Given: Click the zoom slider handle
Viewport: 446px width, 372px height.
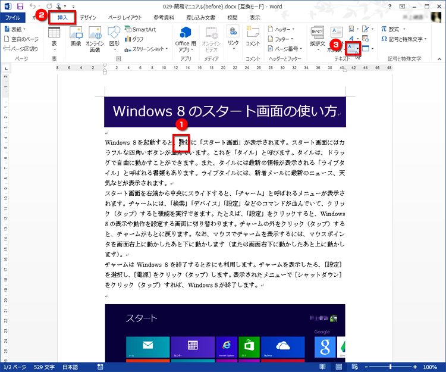Looking at the screenshot, I should click(391, 367).
